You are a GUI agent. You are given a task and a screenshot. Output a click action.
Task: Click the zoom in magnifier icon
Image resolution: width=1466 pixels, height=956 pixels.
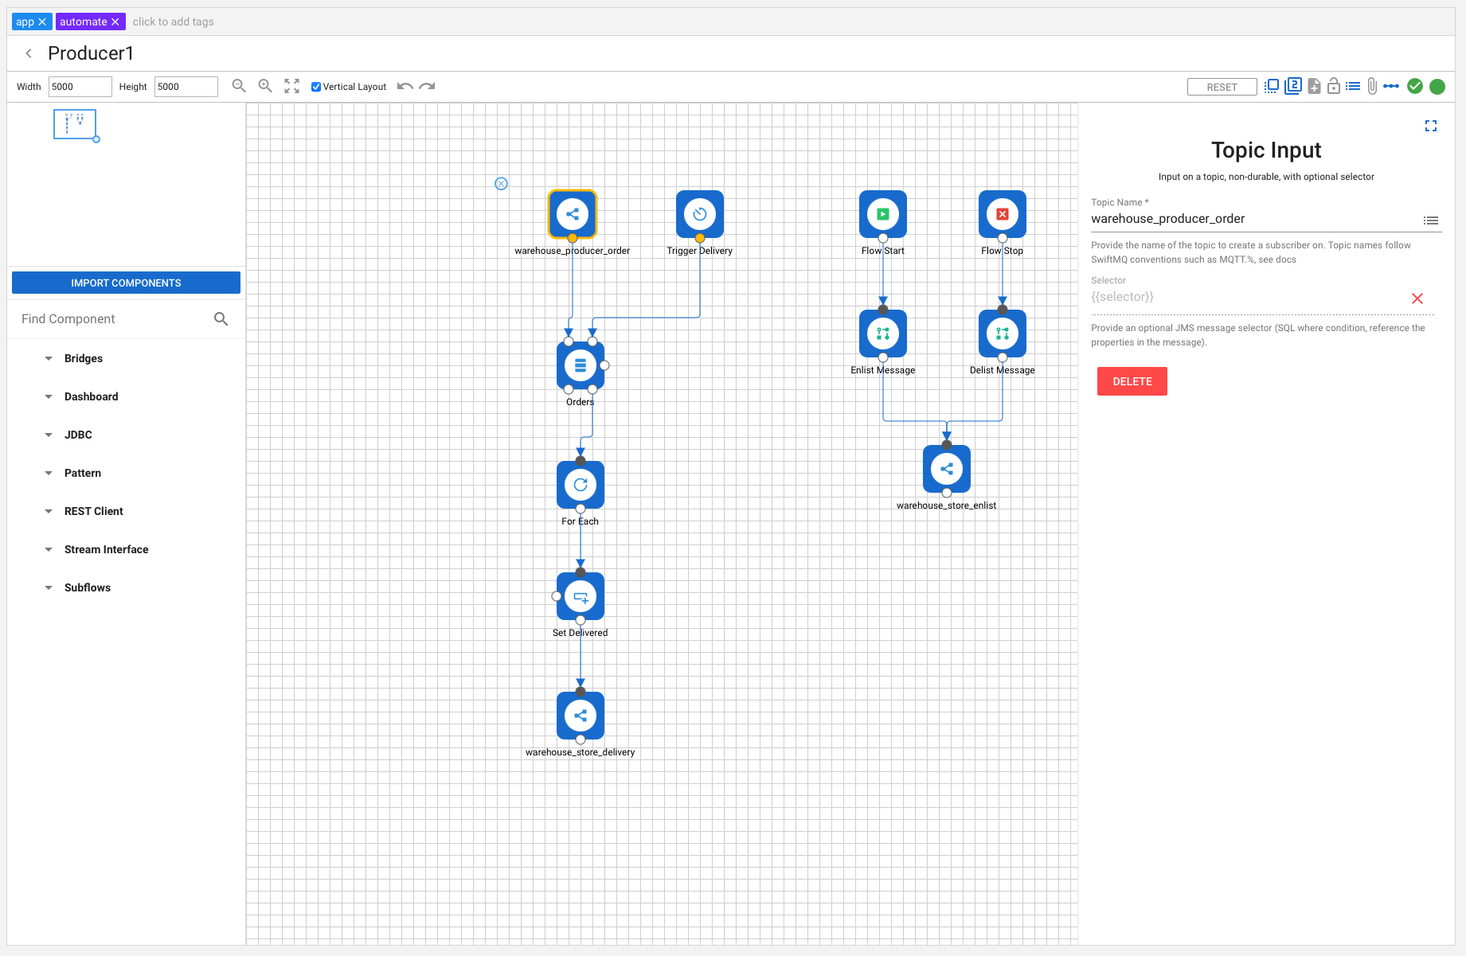pyautogui.click(x=265, y=86)
